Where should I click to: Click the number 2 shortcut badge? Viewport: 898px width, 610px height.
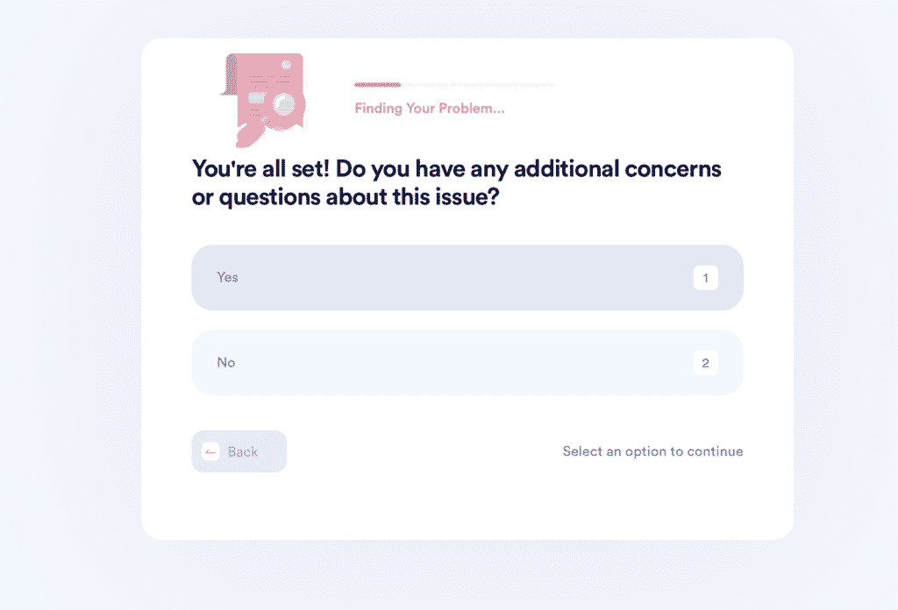click(x=706, y=363)
